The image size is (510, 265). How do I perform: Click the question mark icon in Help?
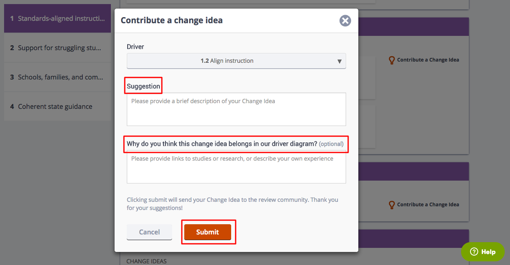coord(474,252)
